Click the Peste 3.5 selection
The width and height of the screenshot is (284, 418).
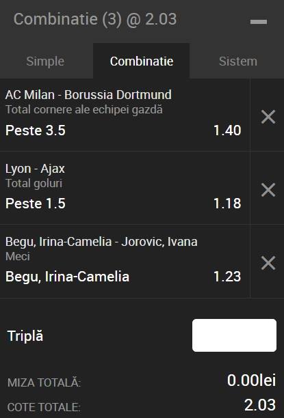[36, 130]
